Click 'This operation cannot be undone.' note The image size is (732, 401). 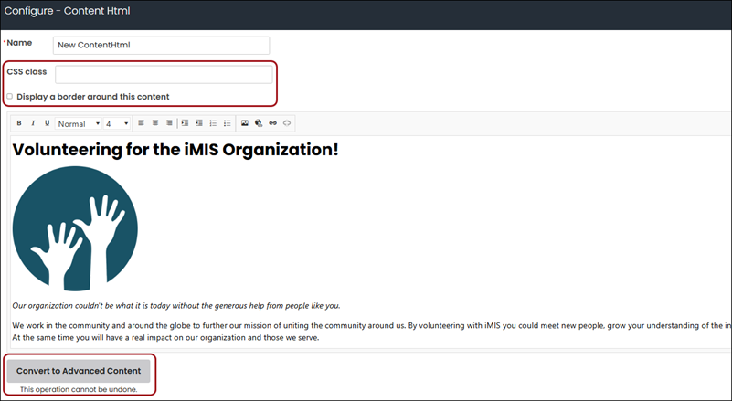[79, 389]
